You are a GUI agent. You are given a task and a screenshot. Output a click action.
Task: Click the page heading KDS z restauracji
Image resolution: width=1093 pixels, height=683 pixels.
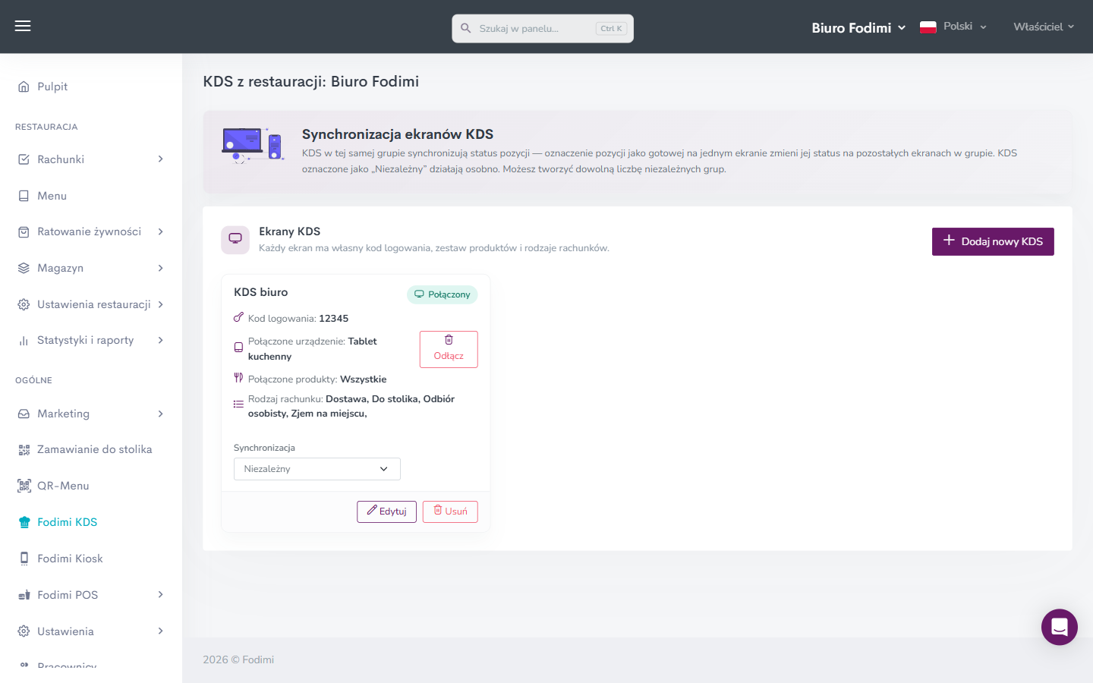pyautogui.click(x=311, y=81)
